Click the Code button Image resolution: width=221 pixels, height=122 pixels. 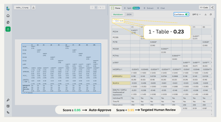coord(204,7)
